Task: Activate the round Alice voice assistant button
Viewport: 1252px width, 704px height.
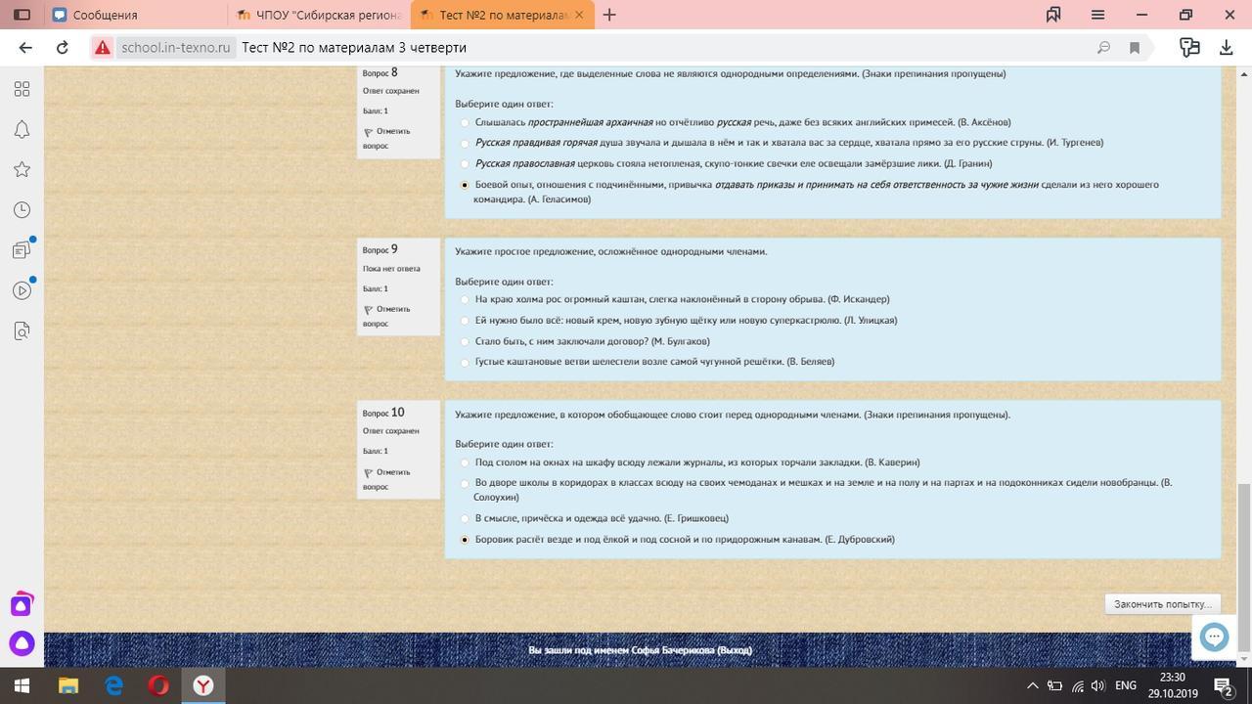Action: [22, 643]
